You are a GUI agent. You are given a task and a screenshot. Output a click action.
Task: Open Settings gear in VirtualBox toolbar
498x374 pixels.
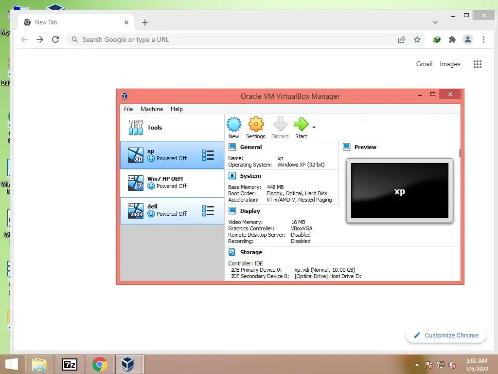(x=256, y=124)
